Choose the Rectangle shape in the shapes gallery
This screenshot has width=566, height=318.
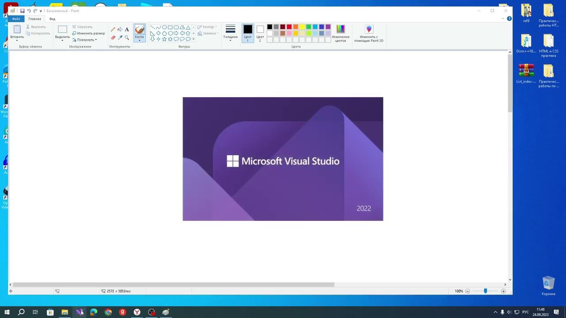[x=170, y=27]
